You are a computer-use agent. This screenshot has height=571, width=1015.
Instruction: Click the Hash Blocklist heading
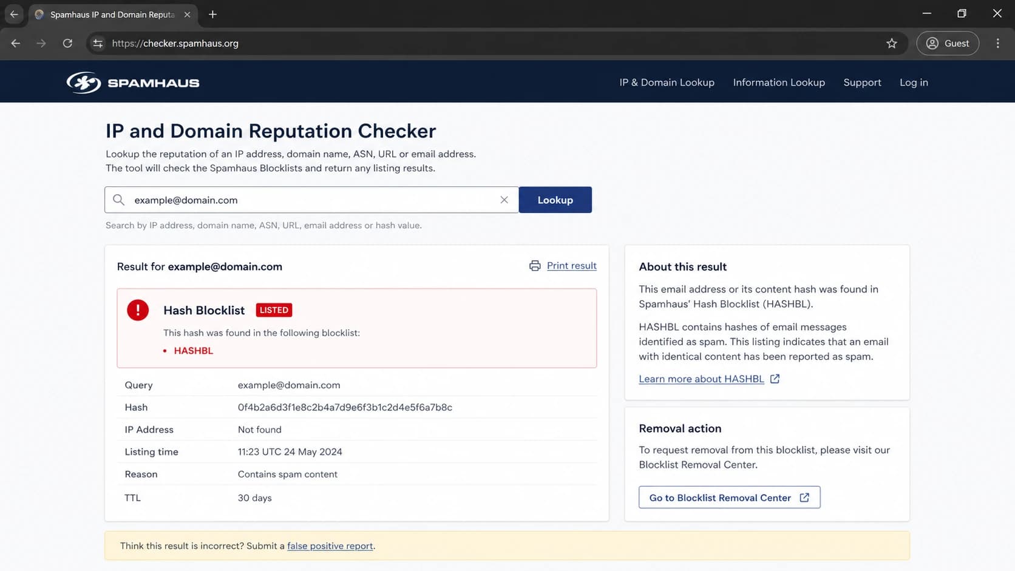click(204, 310)
